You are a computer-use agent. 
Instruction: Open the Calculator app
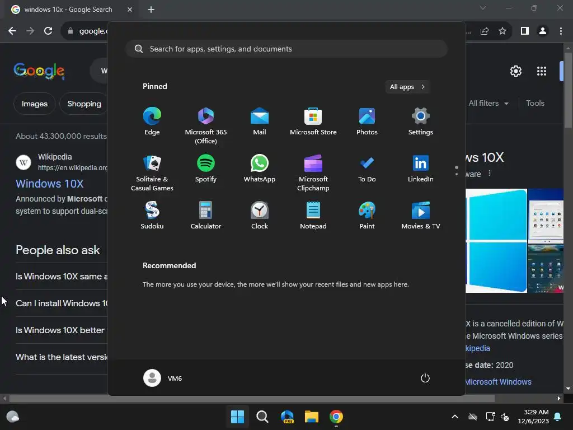point(206,216)
